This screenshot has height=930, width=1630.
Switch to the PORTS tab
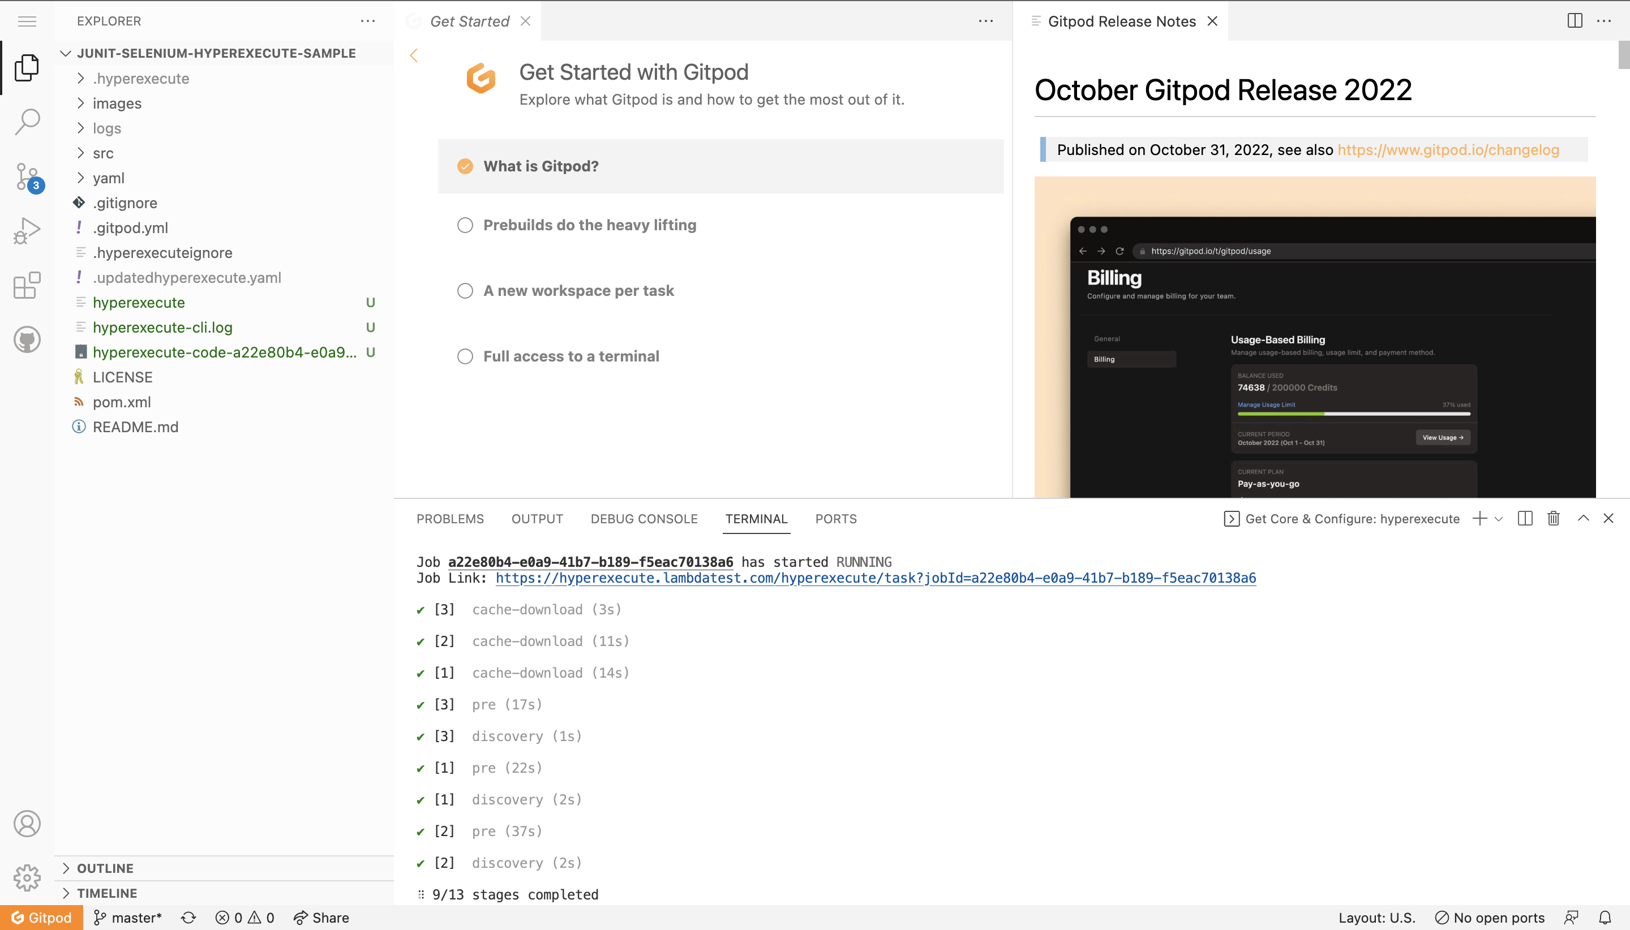(x=835, y=519)
